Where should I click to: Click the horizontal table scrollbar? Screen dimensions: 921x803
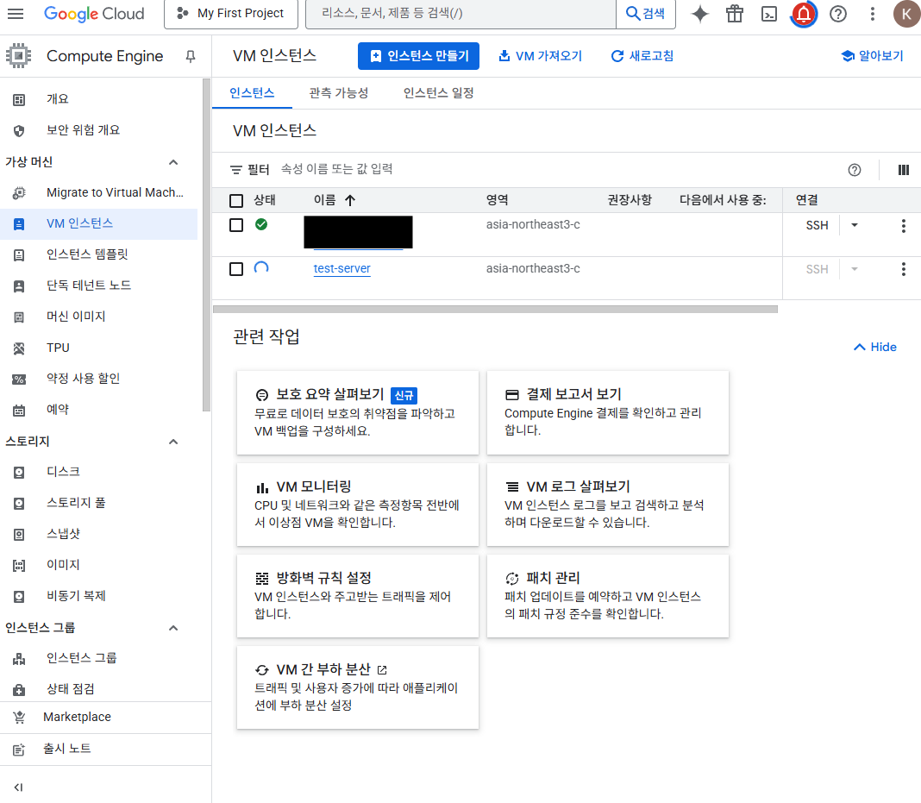495,309
